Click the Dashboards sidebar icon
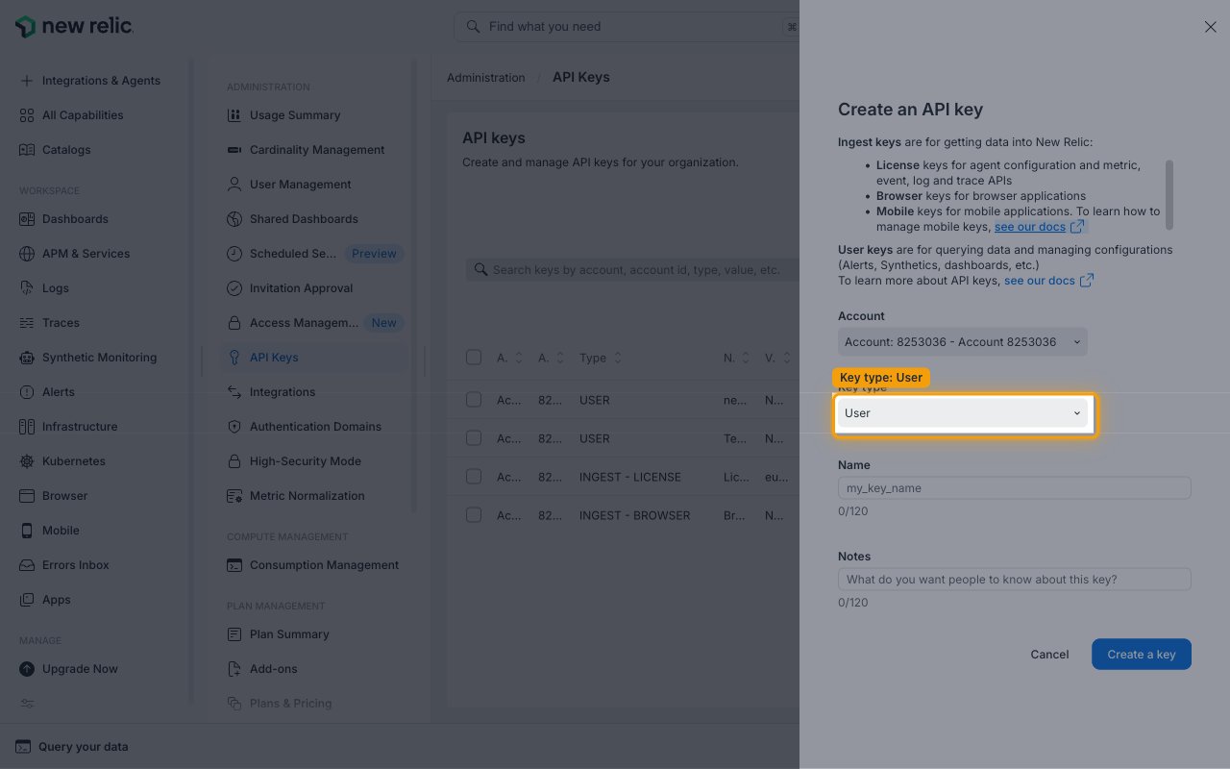This screenshot has height=769, width=1230. pos(27,219)
